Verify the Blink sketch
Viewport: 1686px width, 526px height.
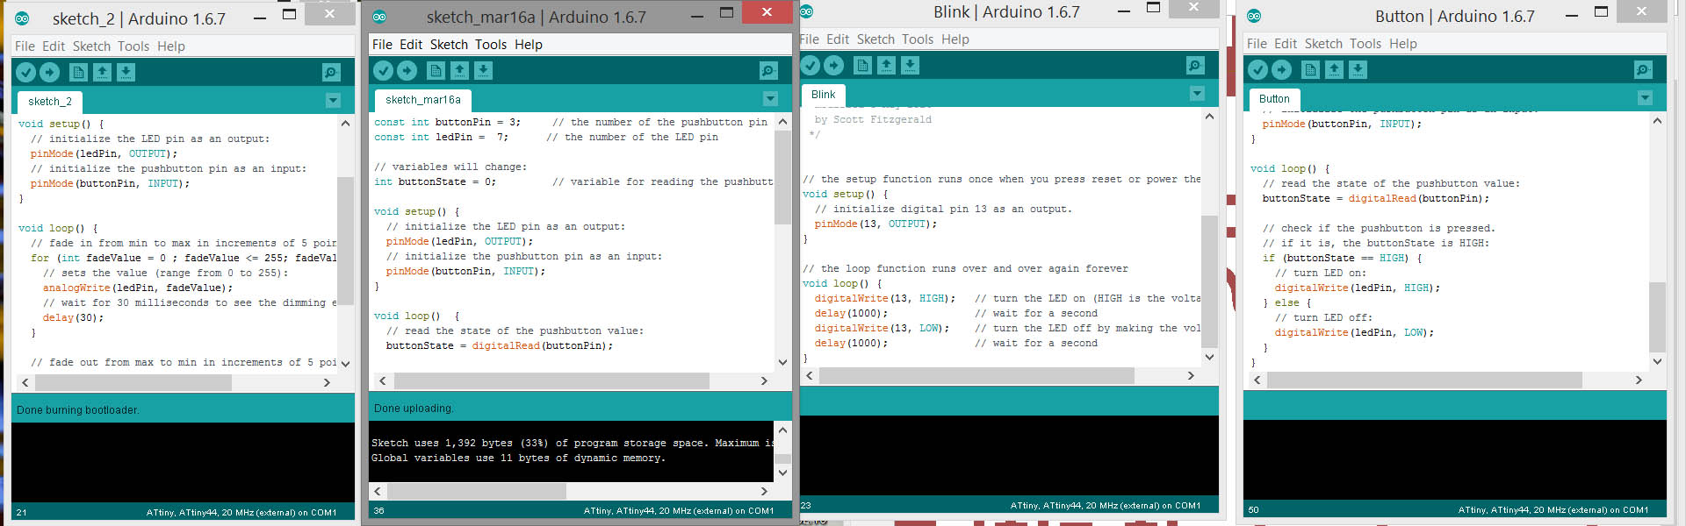(811, 65)
